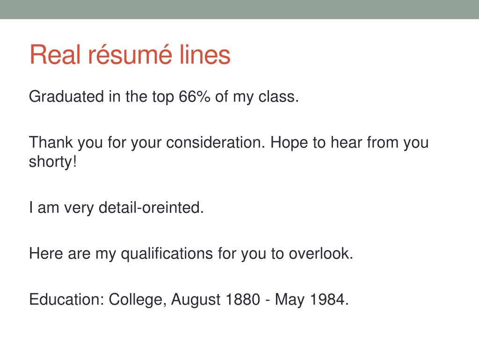The image size is (479, 359).
Task: Click the word 'résumé' in the title
Action: click(130, 54)
